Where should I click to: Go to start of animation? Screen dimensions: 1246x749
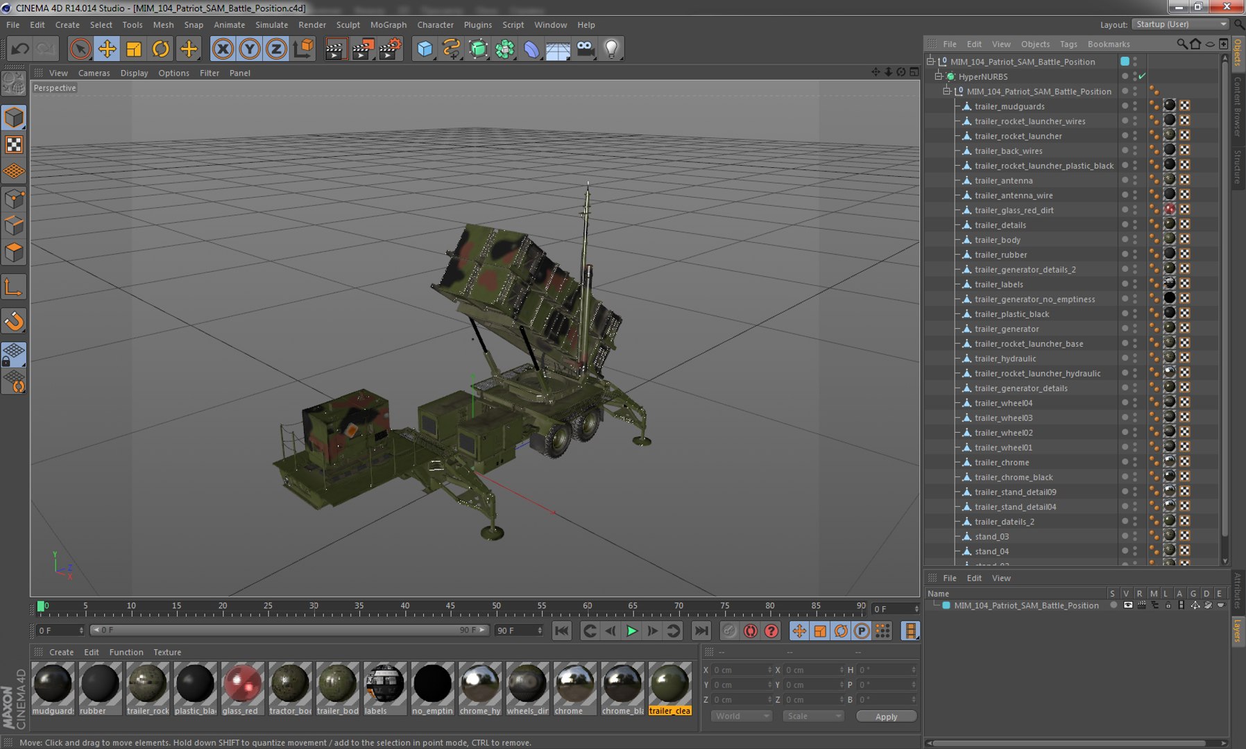click(561, 630)
